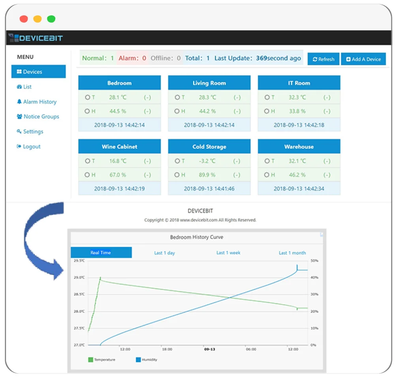Click the Warehouse humidity sensor icon

(x=267, y=174)
